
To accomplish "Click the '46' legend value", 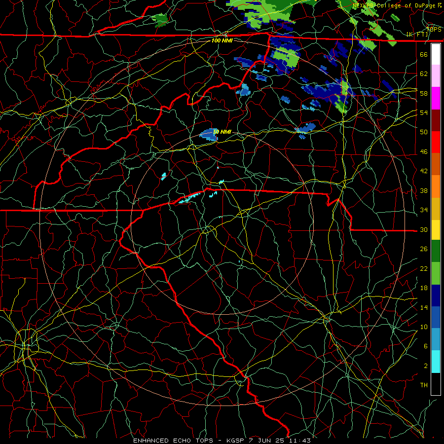I will click(x=424, y=152).
